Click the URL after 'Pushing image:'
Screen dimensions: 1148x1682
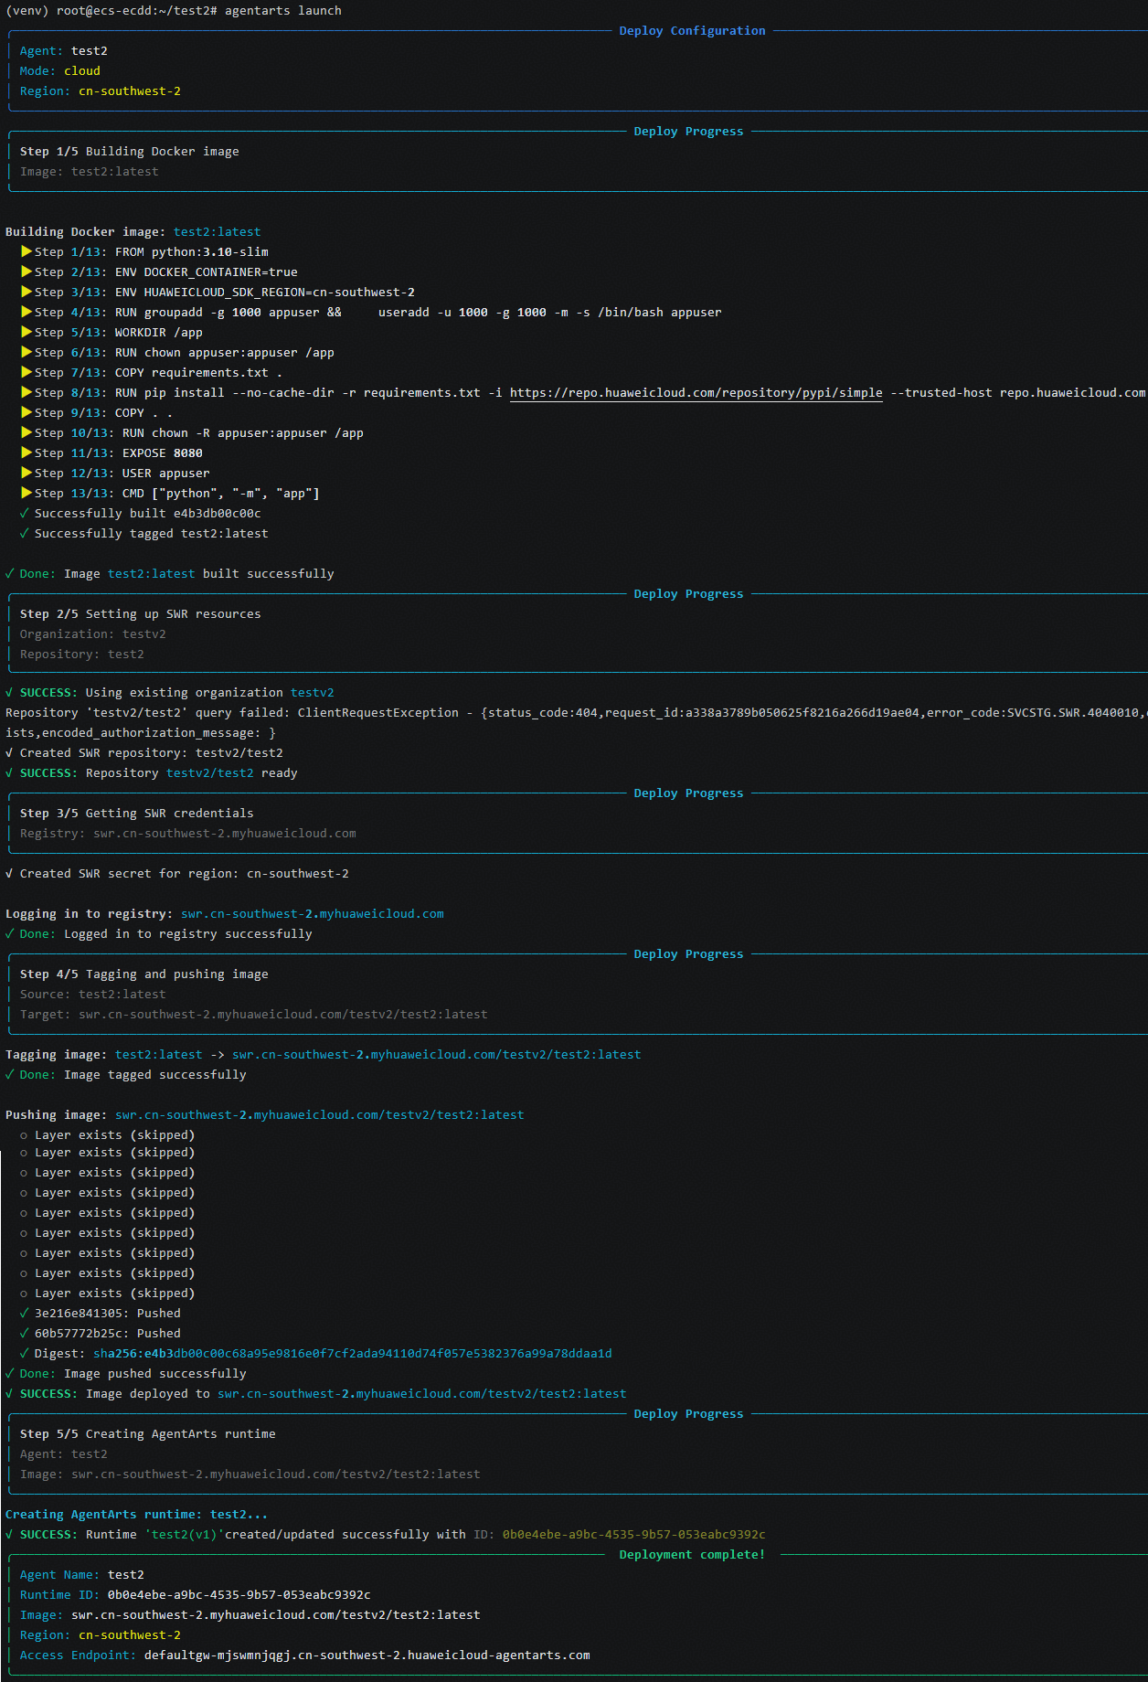tap(320, 1115)
